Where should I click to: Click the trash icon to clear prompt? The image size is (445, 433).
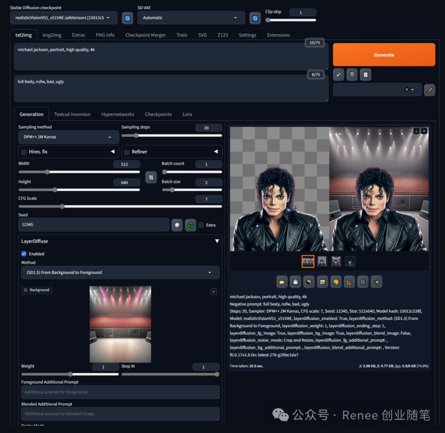tap(352, 75)
